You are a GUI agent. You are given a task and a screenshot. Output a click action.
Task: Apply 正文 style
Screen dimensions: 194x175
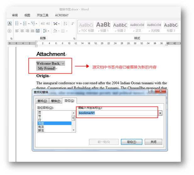pyautogui.click(x=137, y=27)
